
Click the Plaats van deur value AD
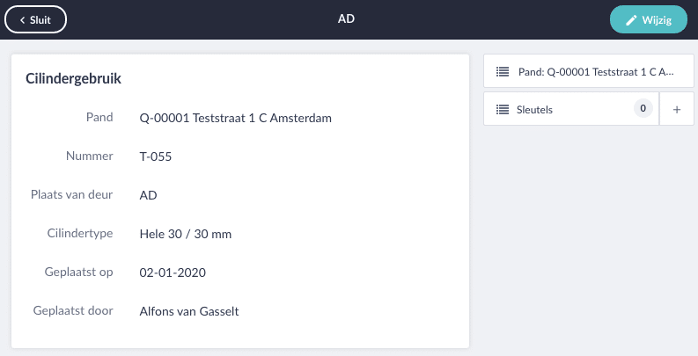[148, 195]
